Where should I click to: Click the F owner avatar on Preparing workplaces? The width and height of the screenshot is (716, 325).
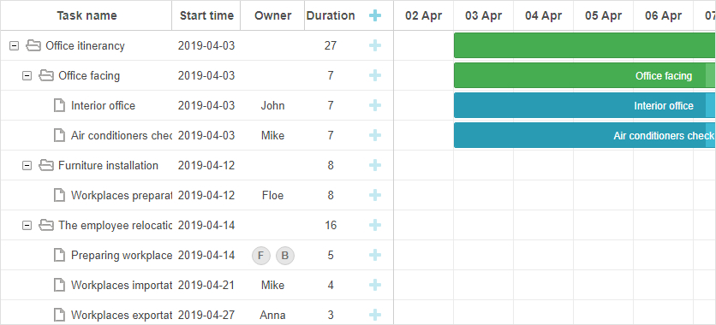pyautogui.click(x=261, y=256)
